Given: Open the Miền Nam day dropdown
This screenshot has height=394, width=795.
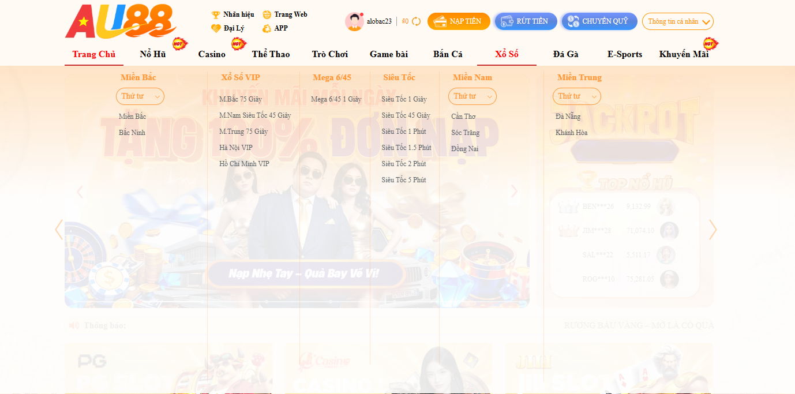Looking at the screenshot, I should click(x=472, y=96).
